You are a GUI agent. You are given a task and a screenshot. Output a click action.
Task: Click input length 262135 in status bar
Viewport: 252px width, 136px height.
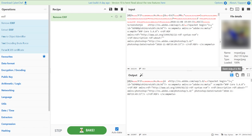click(x=132, y=69)
